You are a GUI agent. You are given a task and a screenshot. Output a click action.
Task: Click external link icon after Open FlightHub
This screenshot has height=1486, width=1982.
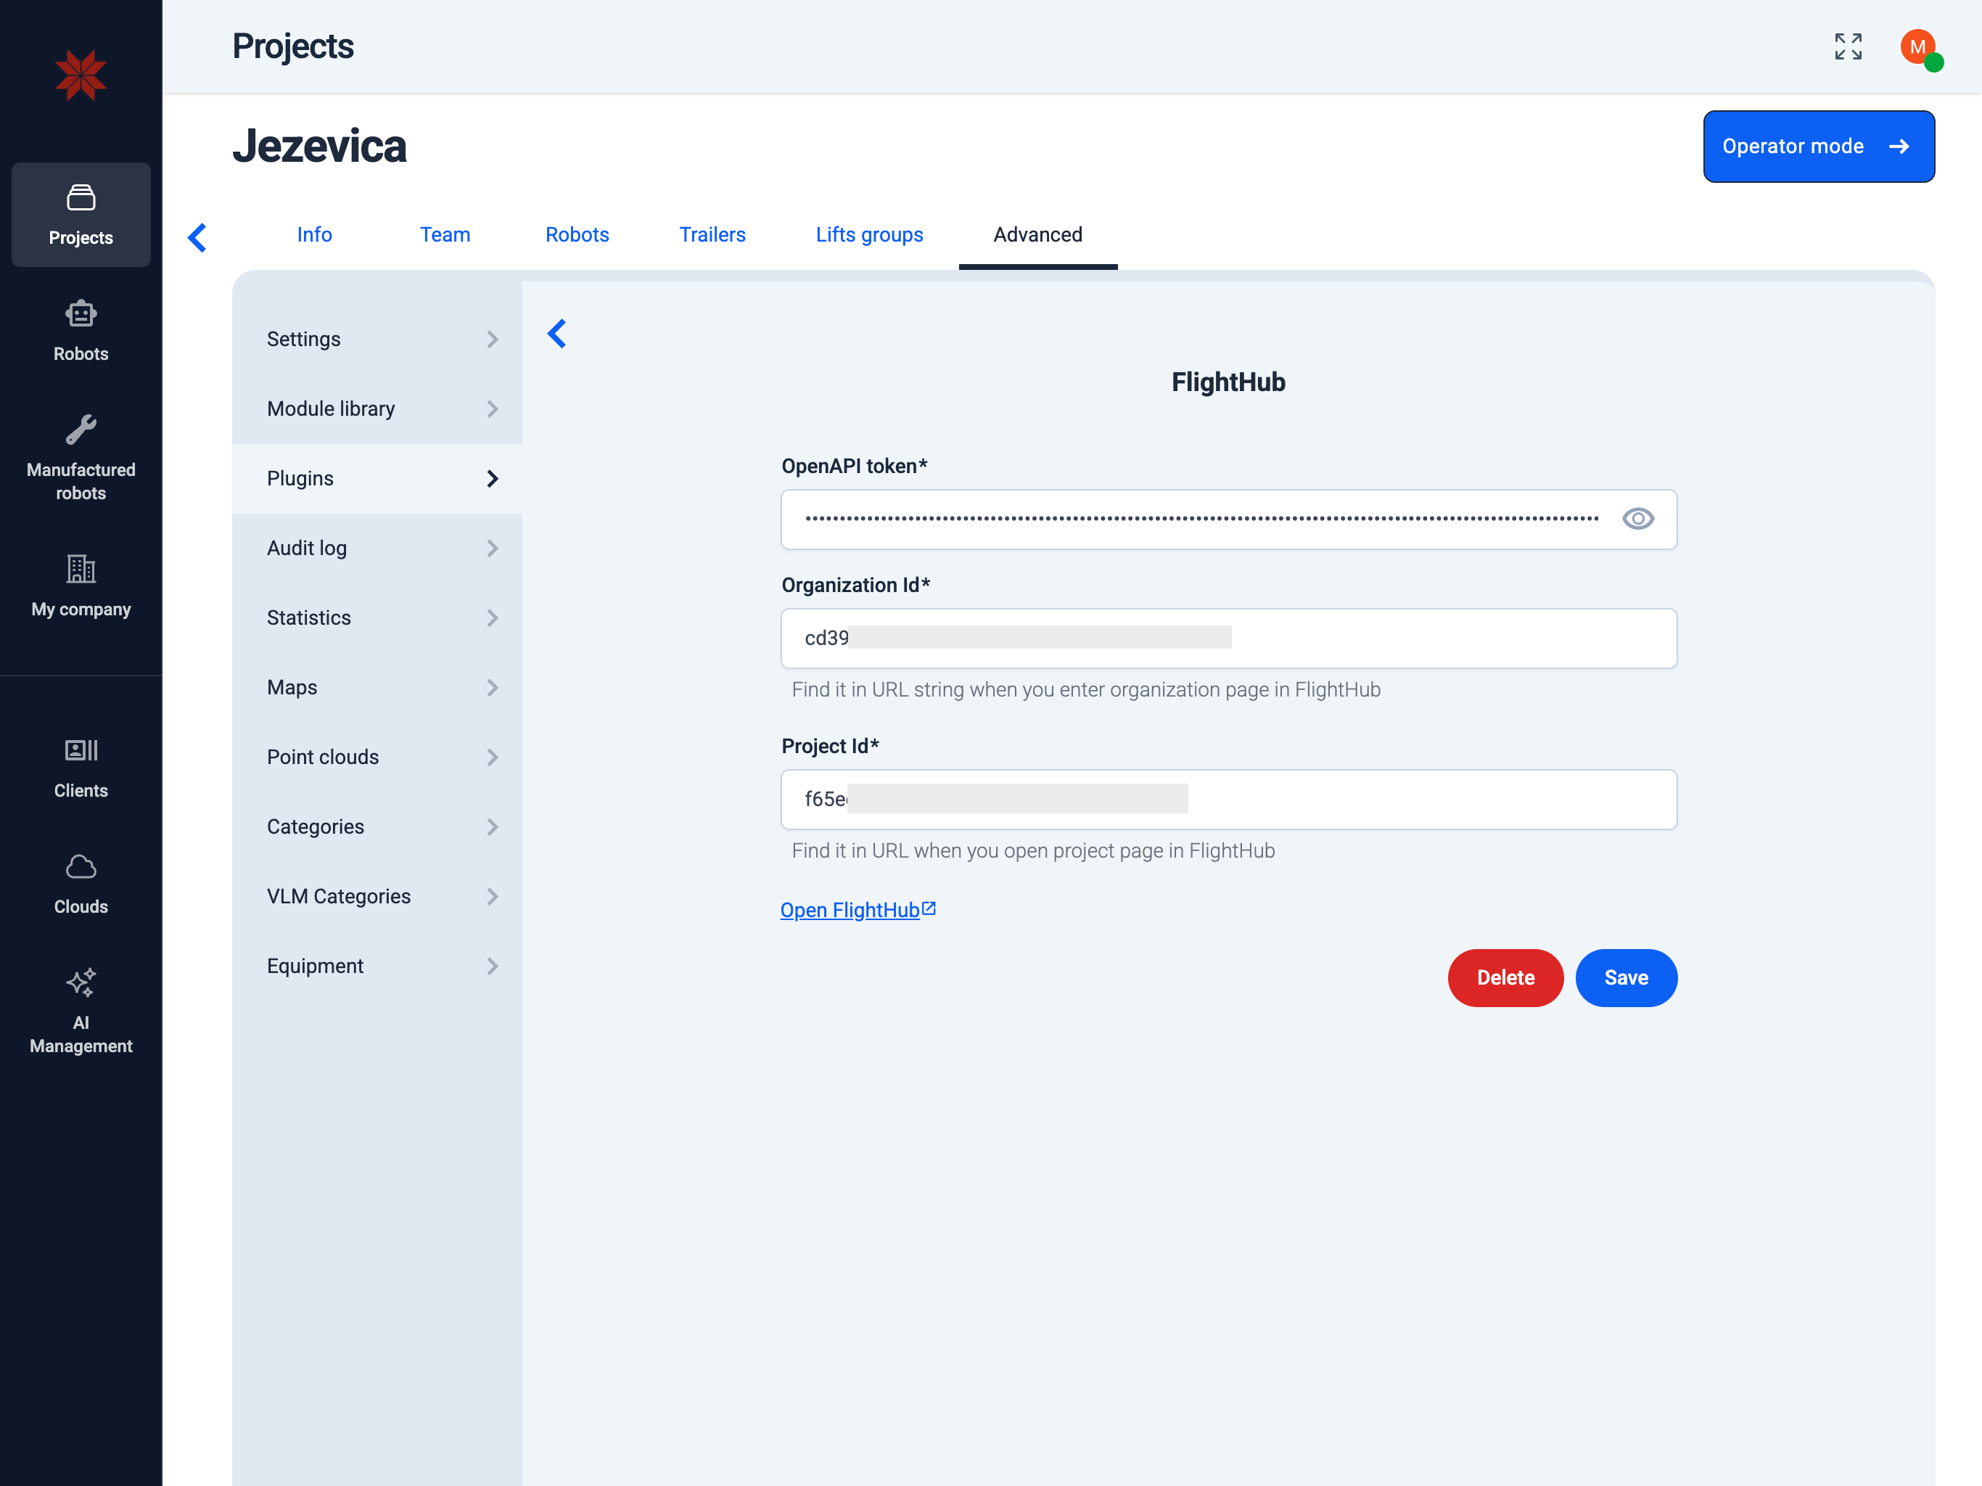point(929,909)
